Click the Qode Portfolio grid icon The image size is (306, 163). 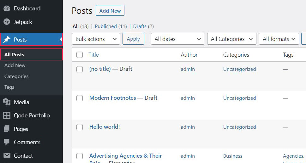click(7, 115)
